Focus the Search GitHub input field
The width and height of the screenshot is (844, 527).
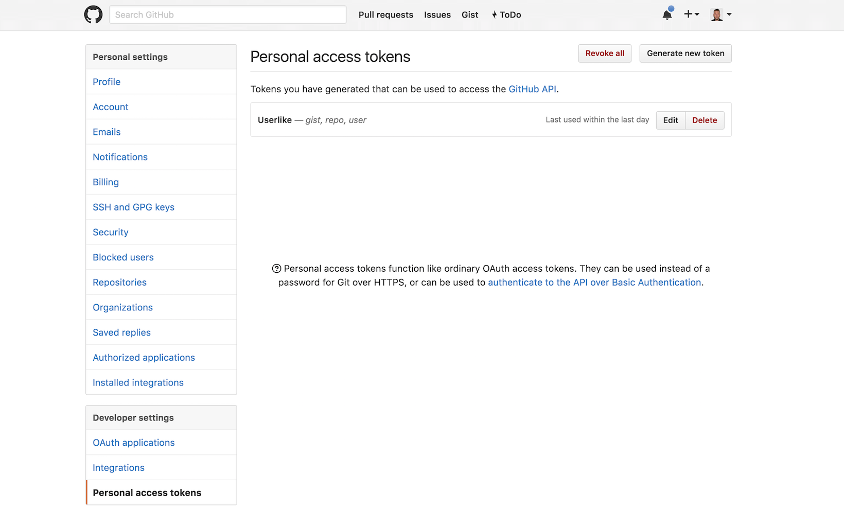click(227, 15)
